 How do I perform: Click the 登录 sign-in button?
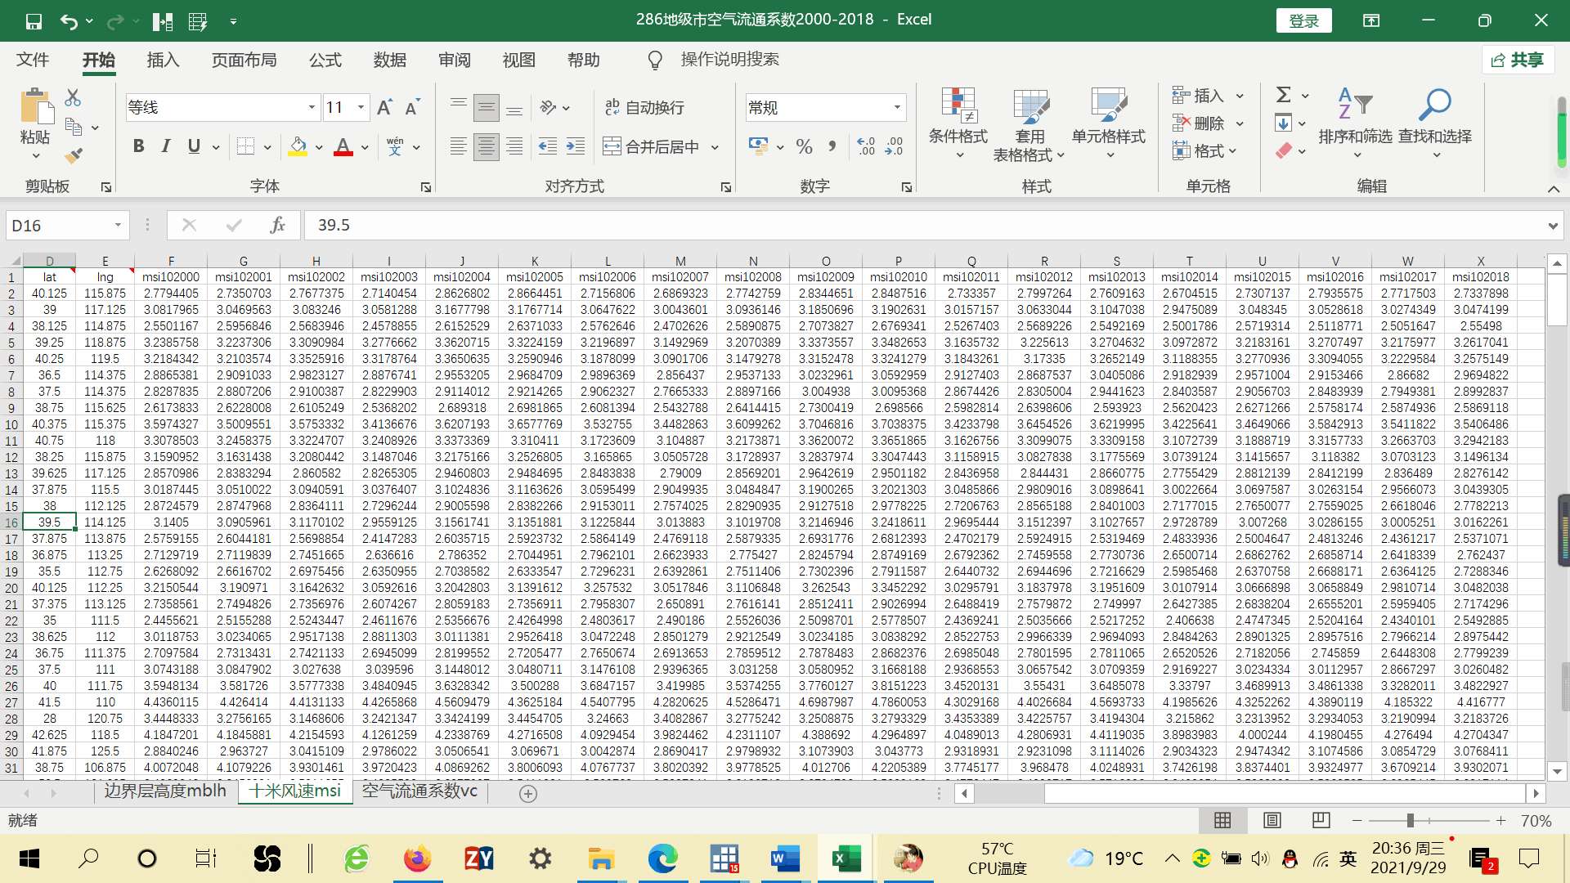(1303, 20)
